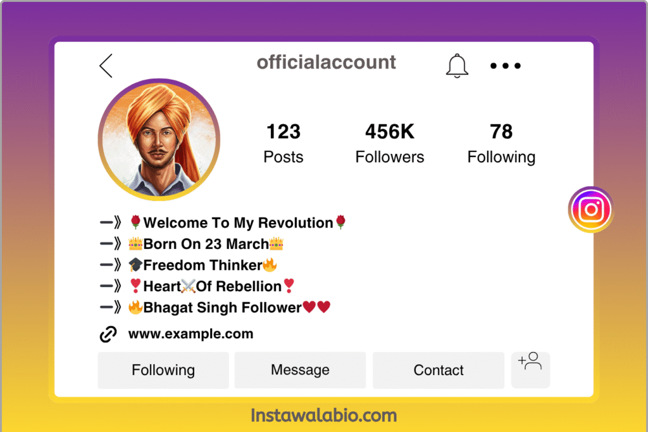Open the three-dot more options menu
Screen dimensions: 648x432
[x=506, y=66]
